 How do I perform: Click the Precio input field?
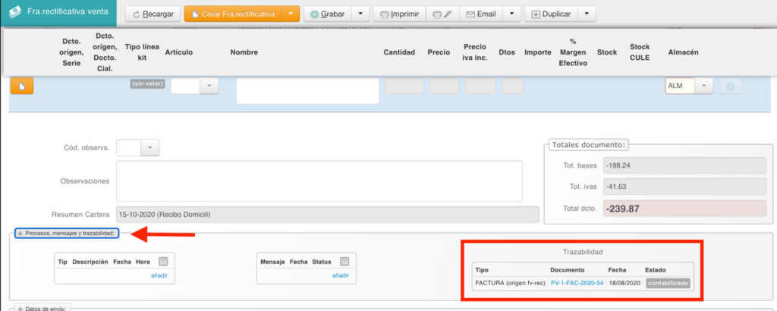click(445, 86)
